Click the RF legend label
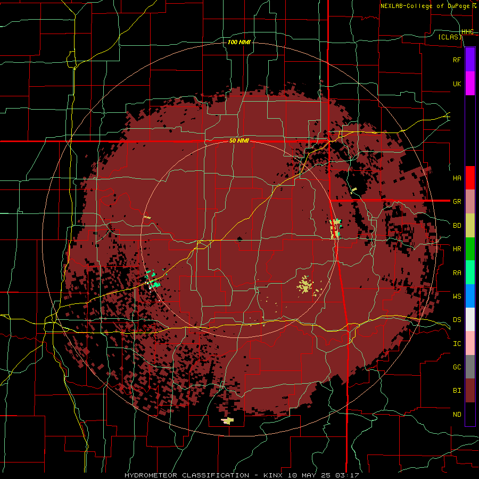Viewport: 479px width, 479px height. click(457, 60)
